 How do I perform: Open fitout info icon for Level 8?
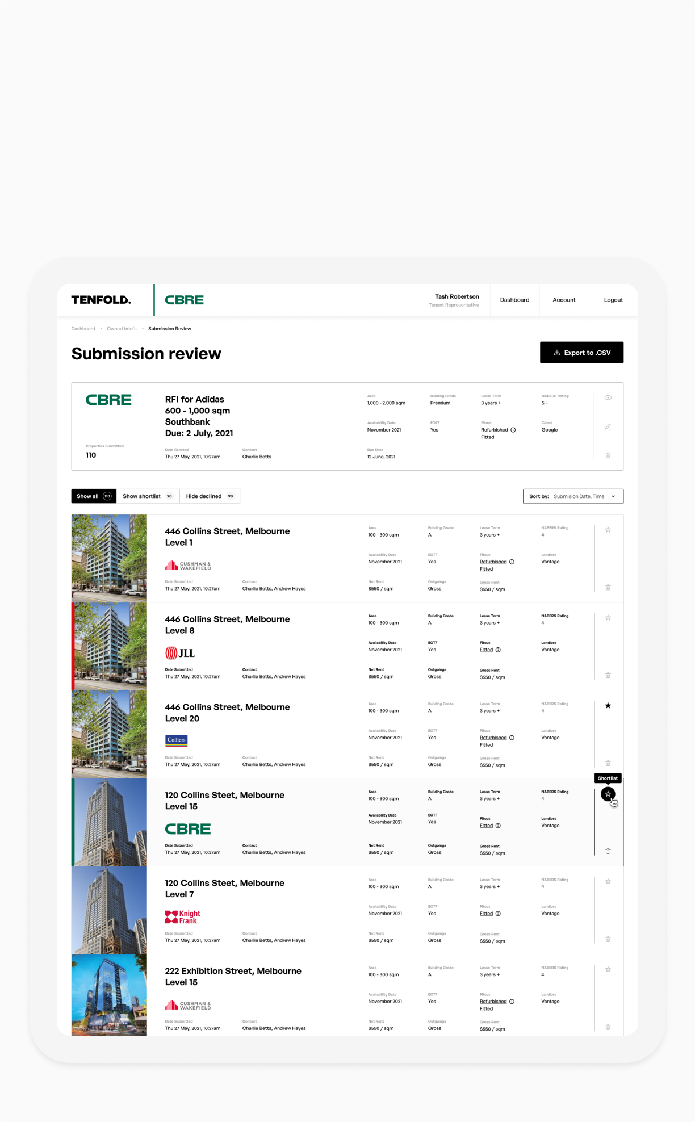(498, 650)
